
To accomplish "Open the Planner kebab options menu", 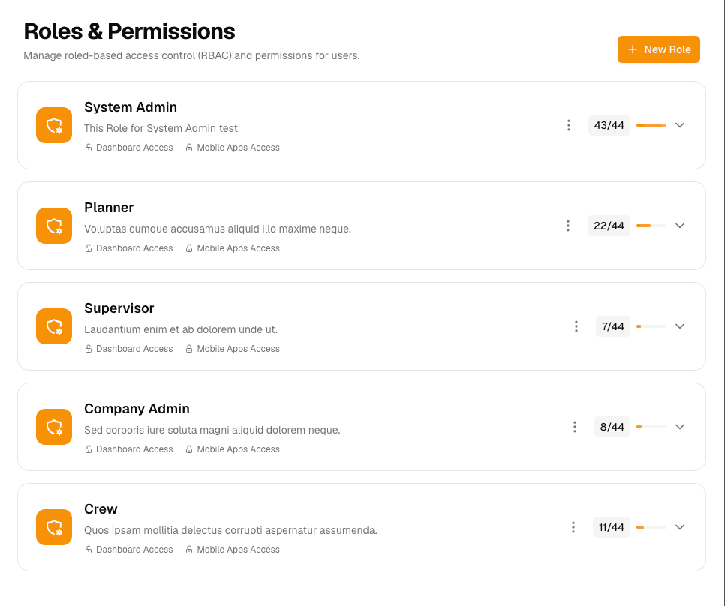I will (568, 226).
